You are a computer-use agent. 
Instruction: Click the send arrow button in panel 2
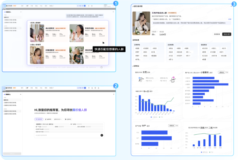(x=102, y=135)
